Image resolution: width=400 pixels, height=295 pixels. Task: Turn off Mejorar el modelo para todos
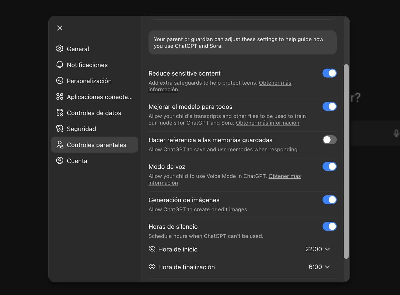[329, 107]
